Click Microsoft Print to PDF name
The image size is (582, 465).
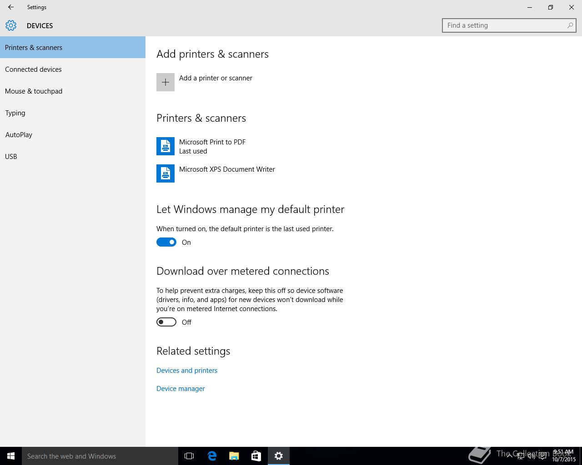tap(212, 142)
